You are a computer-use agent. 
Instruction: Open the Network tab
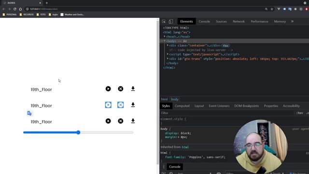pos(239,21)
